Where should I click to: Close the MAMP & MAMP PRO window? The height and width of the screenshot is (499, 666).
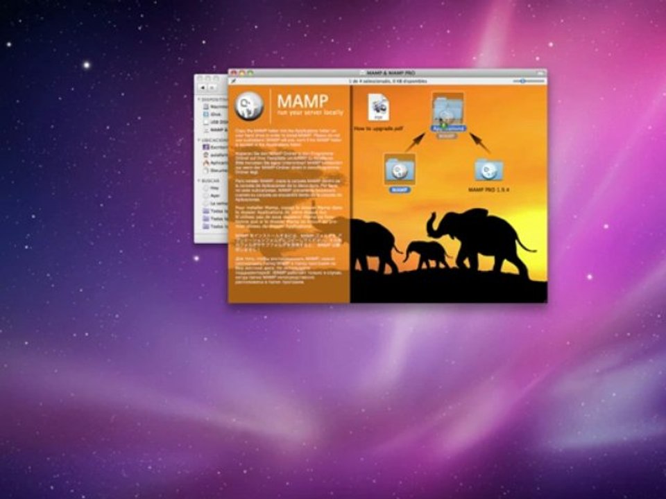(234, 73)
